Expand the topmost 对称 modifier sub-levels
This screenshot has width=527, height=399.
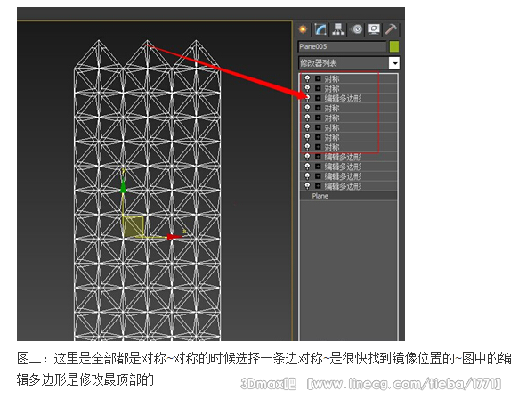pos(318,78)
